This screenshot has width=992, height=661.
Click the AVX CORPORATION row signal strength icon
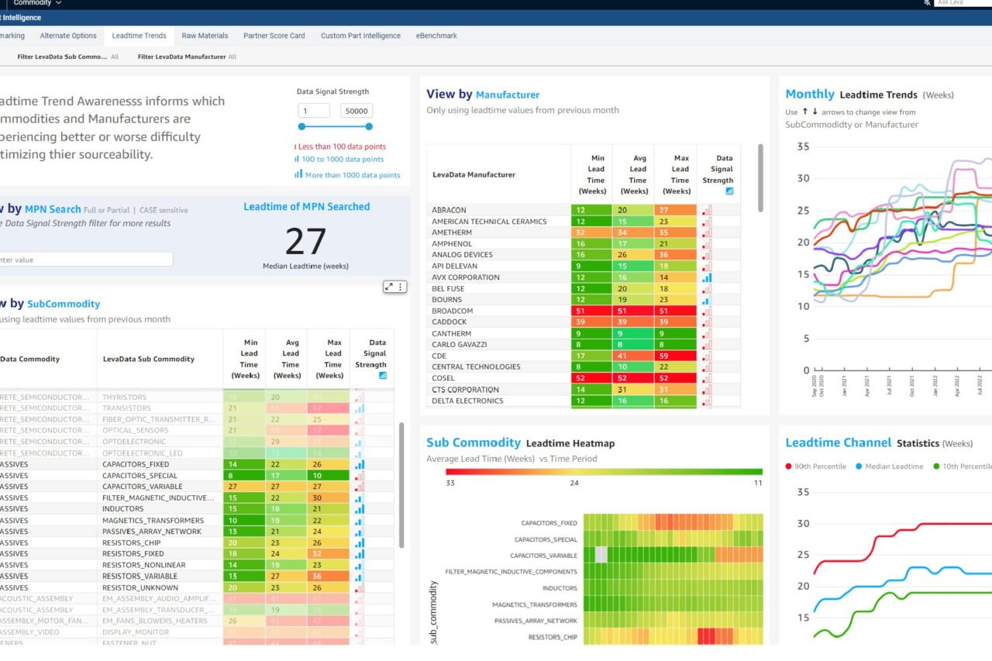[x=707, y=277]
